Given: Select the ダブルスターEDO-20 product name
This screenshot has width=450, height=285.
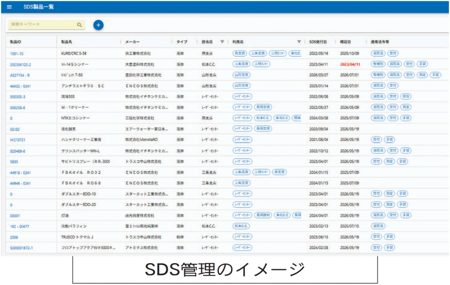Looking at the screenshot, I should (78, 205).
